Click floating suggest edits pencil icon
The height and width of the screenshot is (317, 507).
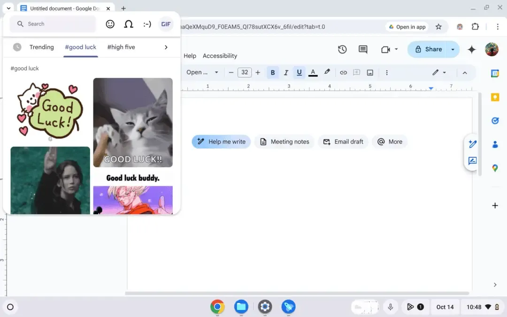tap(472, 144)
